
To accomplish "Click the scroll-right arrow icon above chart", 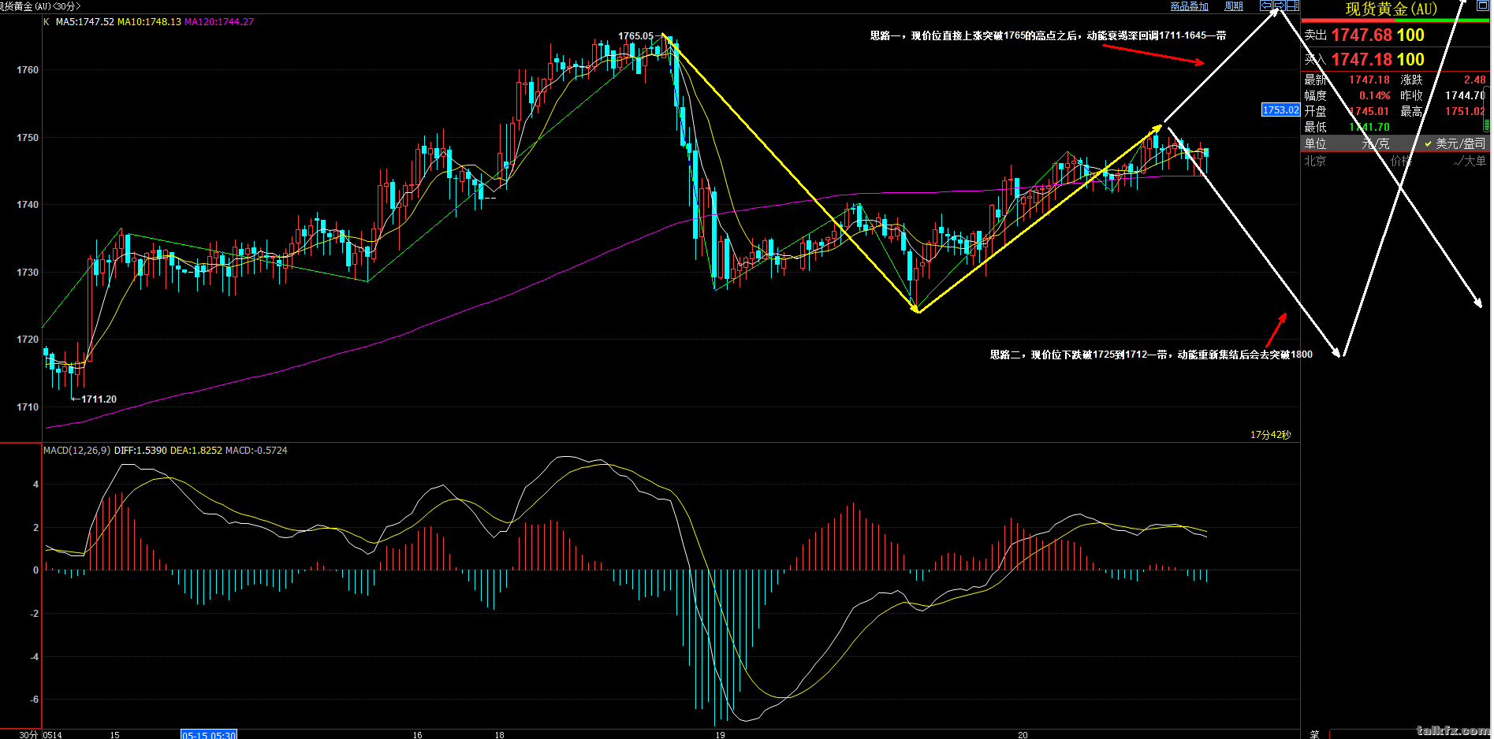I will (1280, 6).
